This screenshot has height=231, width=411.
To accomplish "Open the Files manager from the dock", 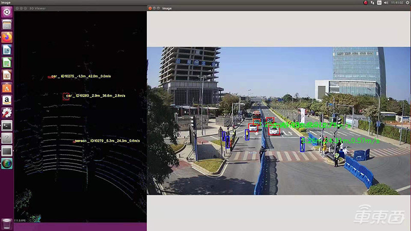I will 7,25.
